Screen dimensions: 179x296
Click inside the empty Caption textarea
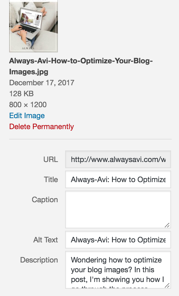pos(118,210)
